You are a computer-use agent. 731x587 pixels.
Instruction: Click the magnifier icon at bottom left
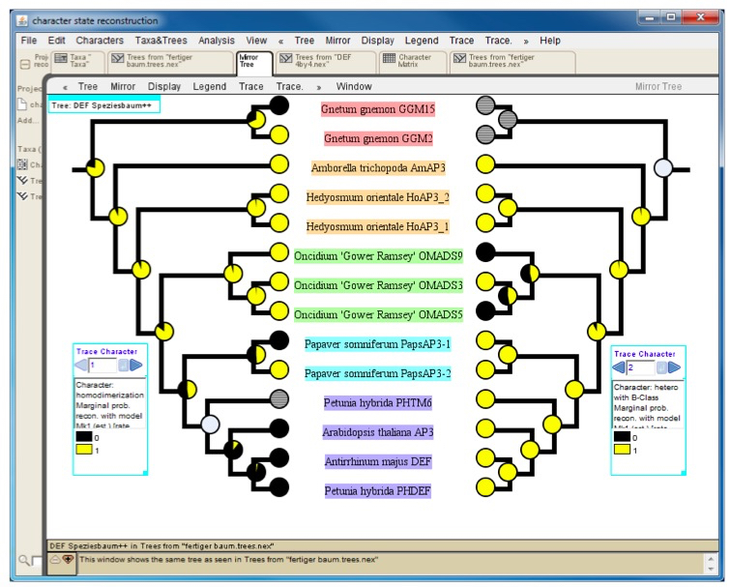coord(23,560)
